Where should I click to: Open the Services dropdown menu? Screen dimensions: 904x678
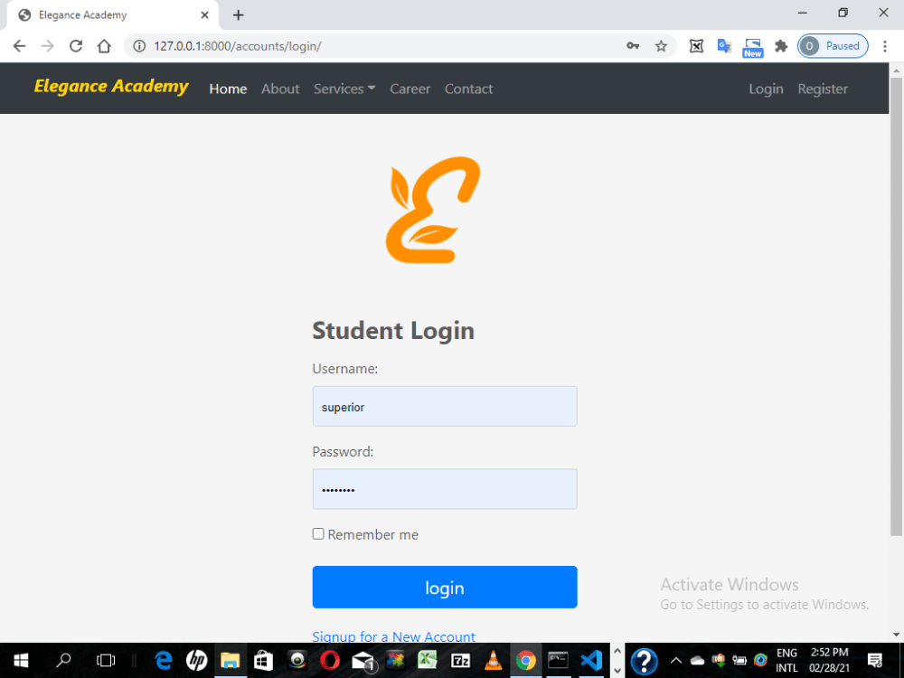click(x=344, y=89)
